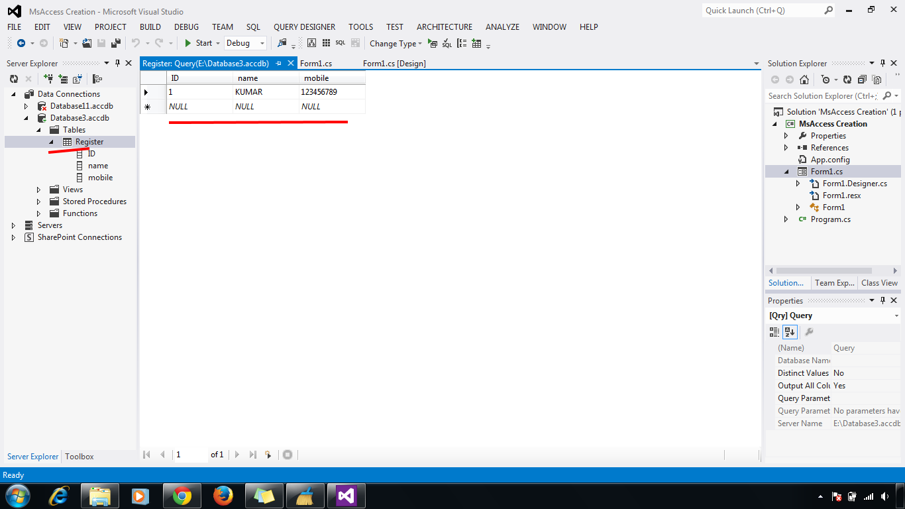
Task: Open the QUERY DESIGNER menu
Action: click(304, 27)
